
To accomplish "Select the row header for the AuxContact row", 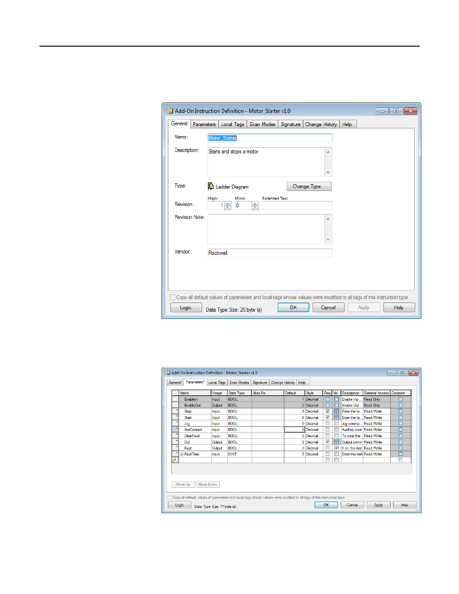I will click(175, 430).
